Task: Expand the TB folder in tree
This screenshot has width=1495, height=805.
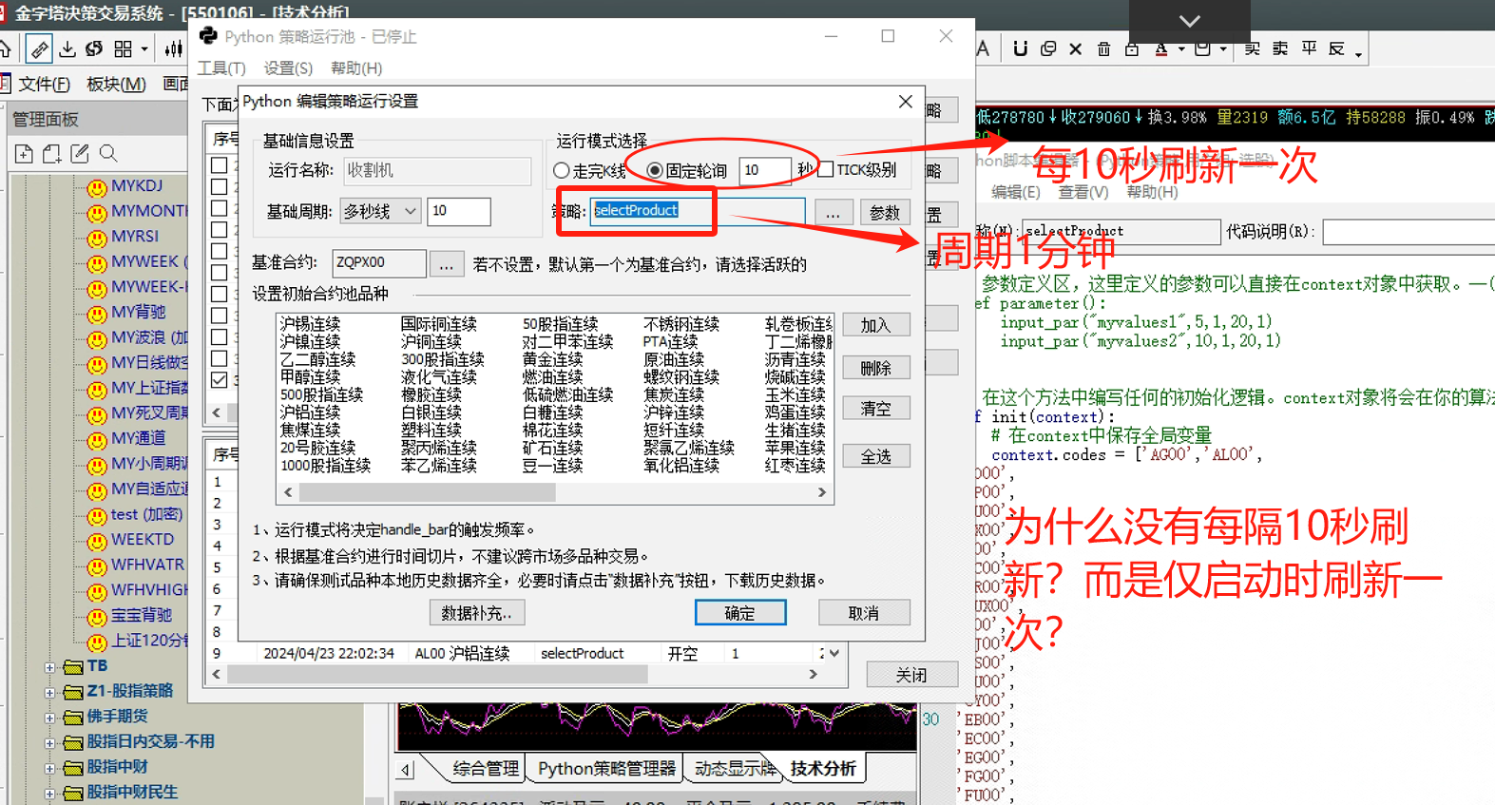Action: (x=49, y=667)
